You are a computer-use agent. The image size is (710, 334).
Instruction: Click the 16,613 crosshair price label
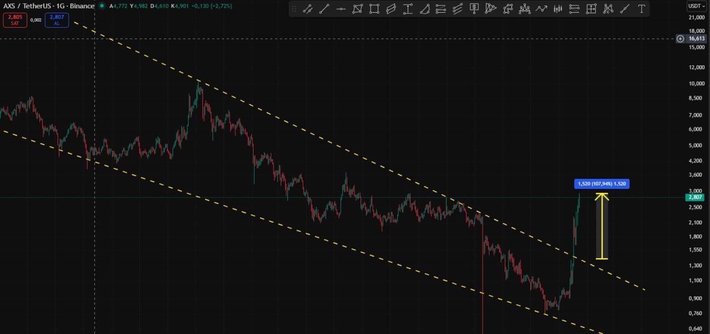pos(696,39)
